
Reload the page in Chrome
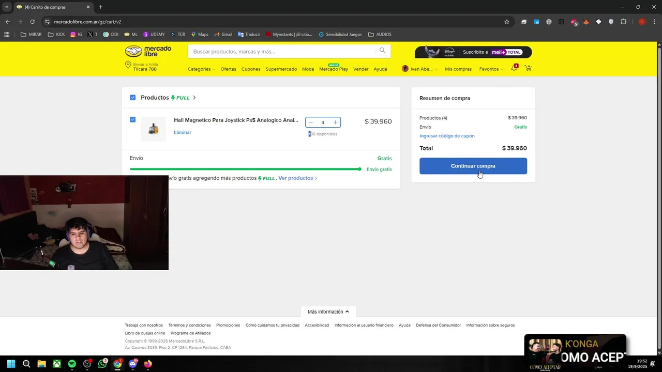(x=32, y=22)
